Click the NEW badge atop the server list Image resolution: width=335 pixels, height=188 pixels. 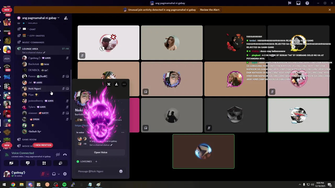coord(7,10)
